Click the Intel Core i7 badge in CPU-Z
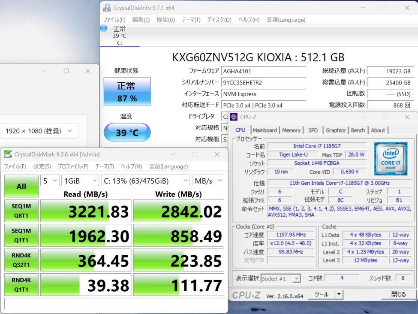This screenshot has height=314, width=418. [x=391, y=159]
